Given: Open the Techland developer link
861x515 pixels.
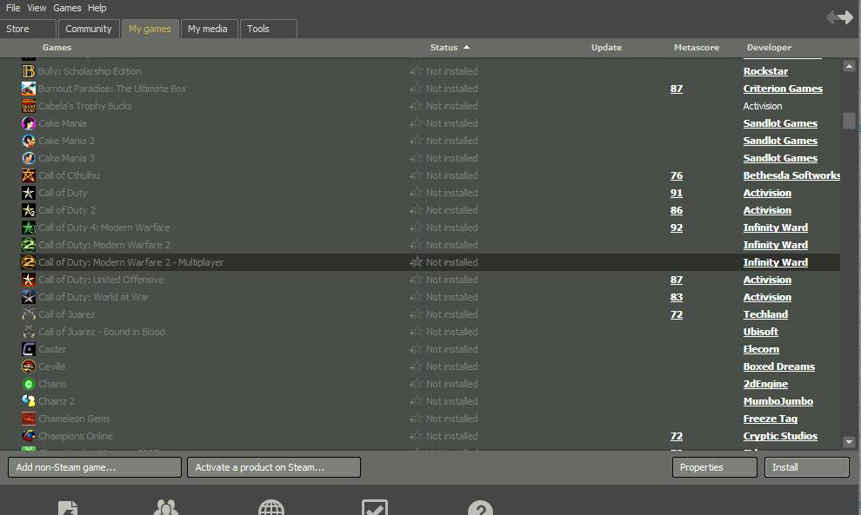Looking at the screenshot, I should click(765, 314).
